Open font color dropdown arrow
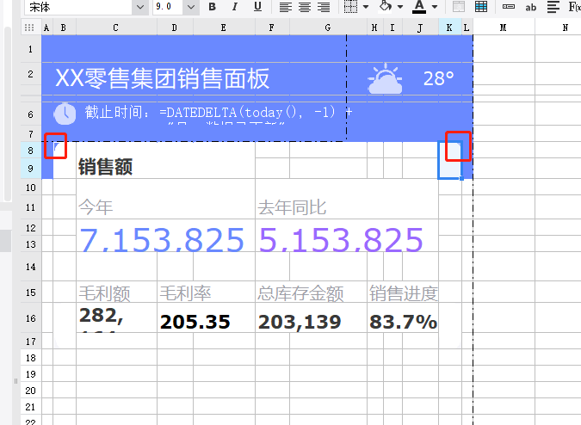581x425 pixels. tap(435, 7)
